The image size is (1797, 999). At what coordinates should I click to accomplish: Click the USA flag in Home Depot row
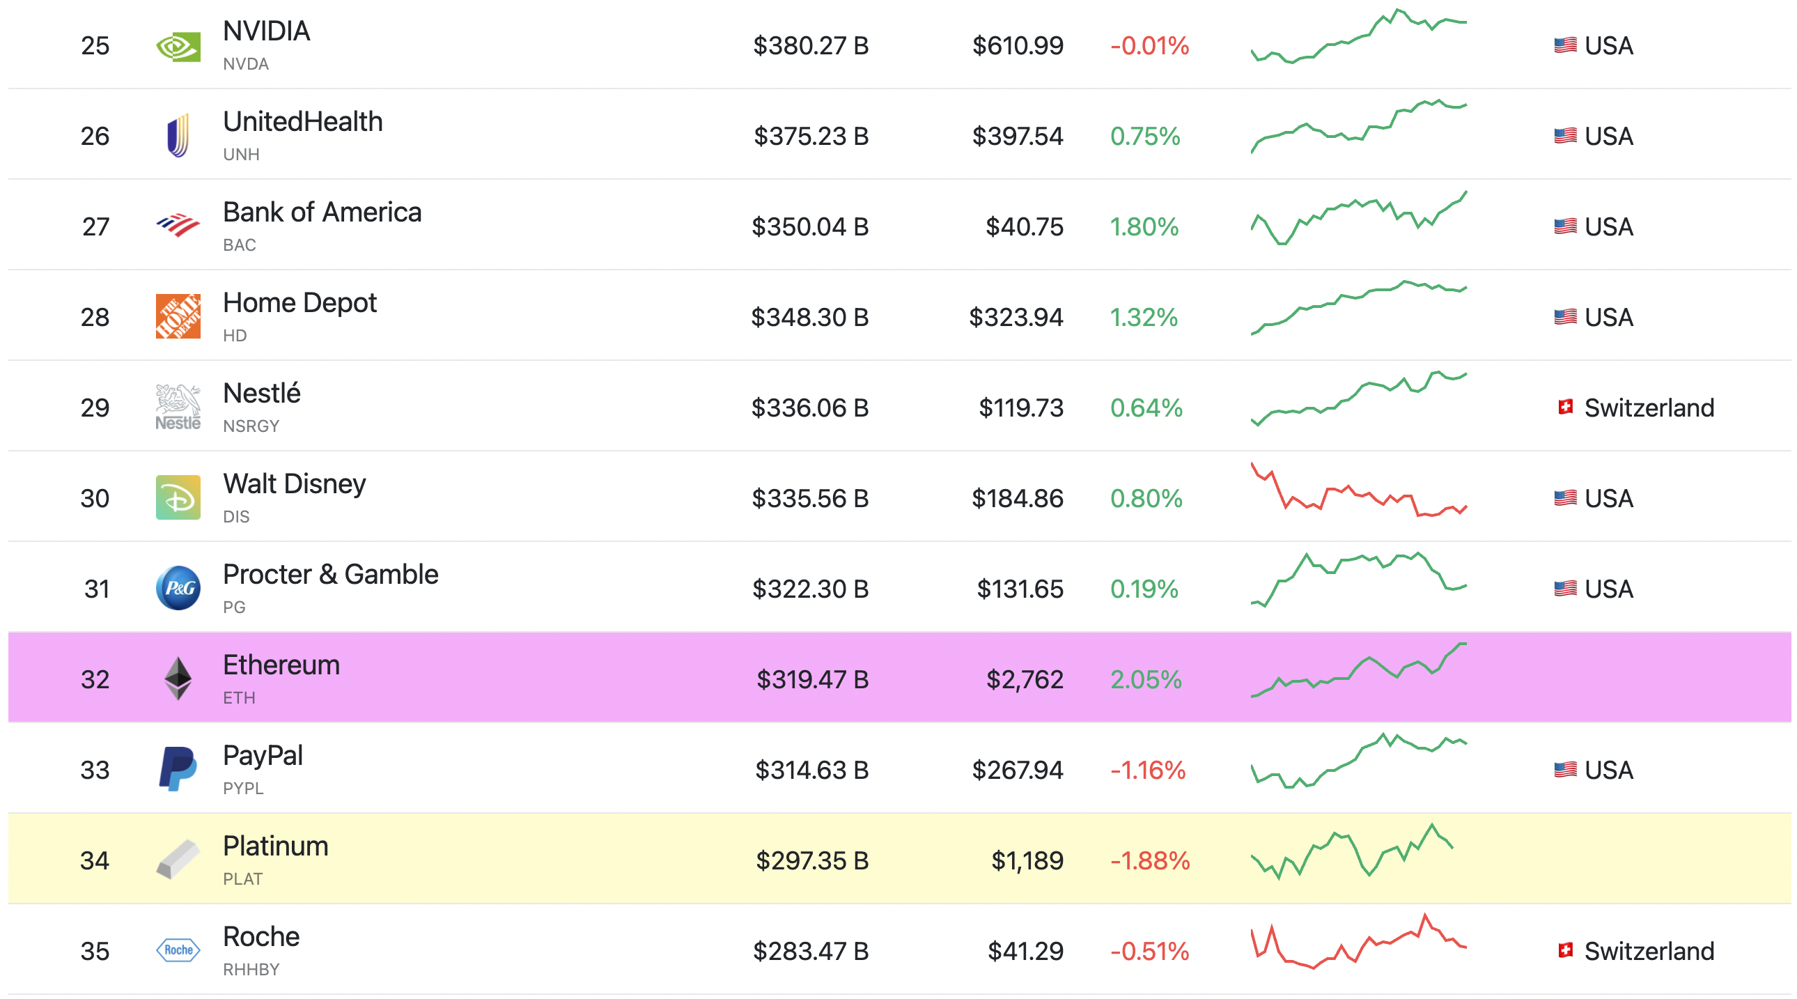(x=1565, y=317)
